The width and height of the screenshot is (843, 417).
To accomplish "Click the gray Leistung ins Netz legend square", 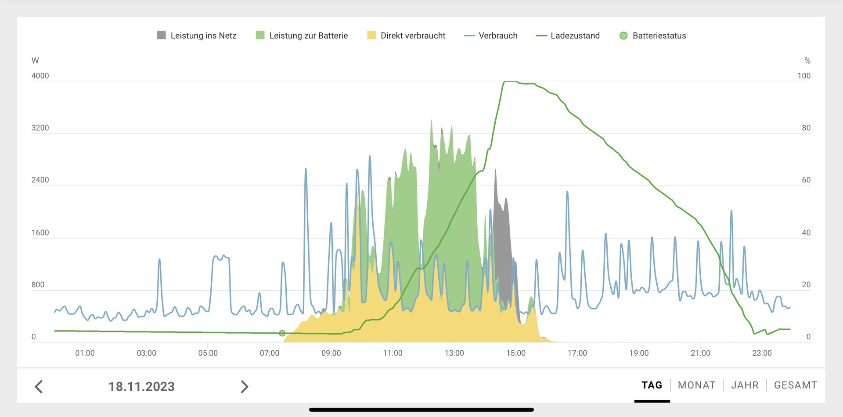I will pos(162,35).
